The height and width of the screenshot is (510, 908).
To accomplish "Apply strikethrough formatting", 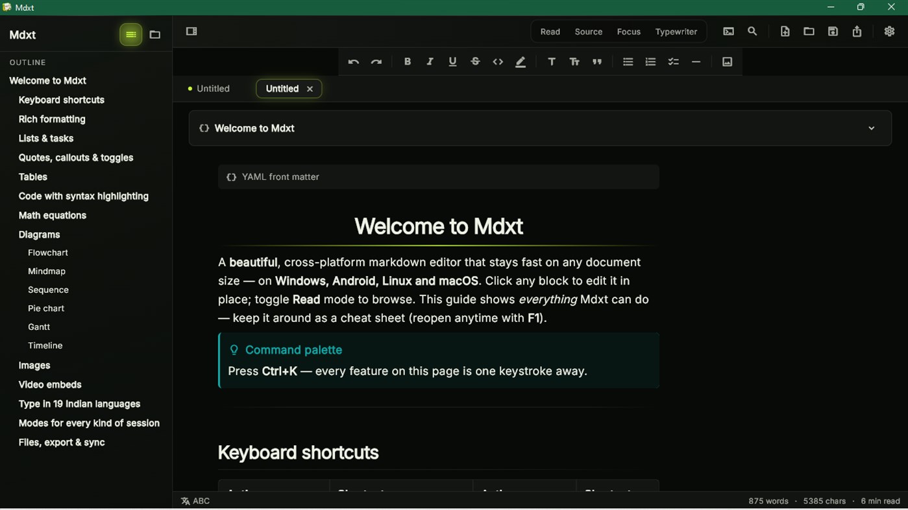I will pyautogui.click(x=475, y=62).
